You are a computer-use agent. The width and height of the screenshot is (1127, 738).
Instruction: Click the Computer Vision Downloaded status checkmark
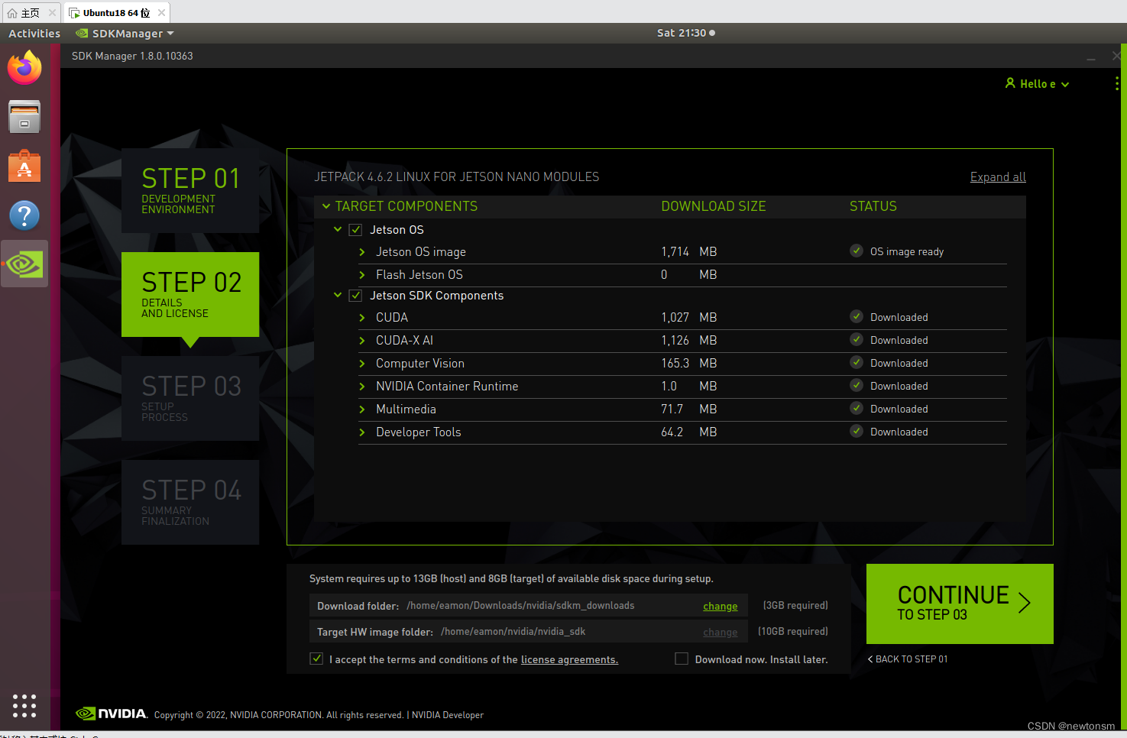(857, 362)
